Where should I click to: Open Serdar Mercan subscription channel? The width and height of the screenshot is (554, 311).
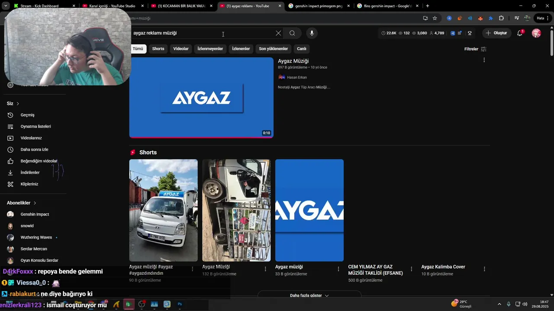[33, 249]
